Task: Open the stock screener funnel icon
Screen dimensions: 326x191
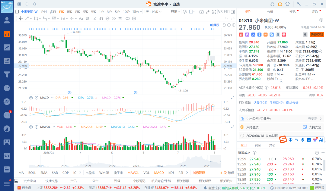Action: [x=7, y=74]
